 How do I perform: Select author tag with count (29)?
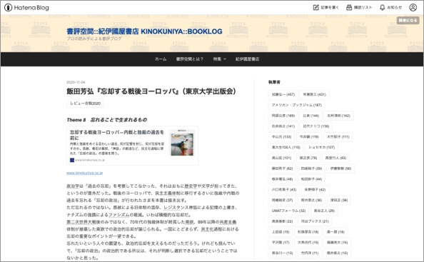324,211
